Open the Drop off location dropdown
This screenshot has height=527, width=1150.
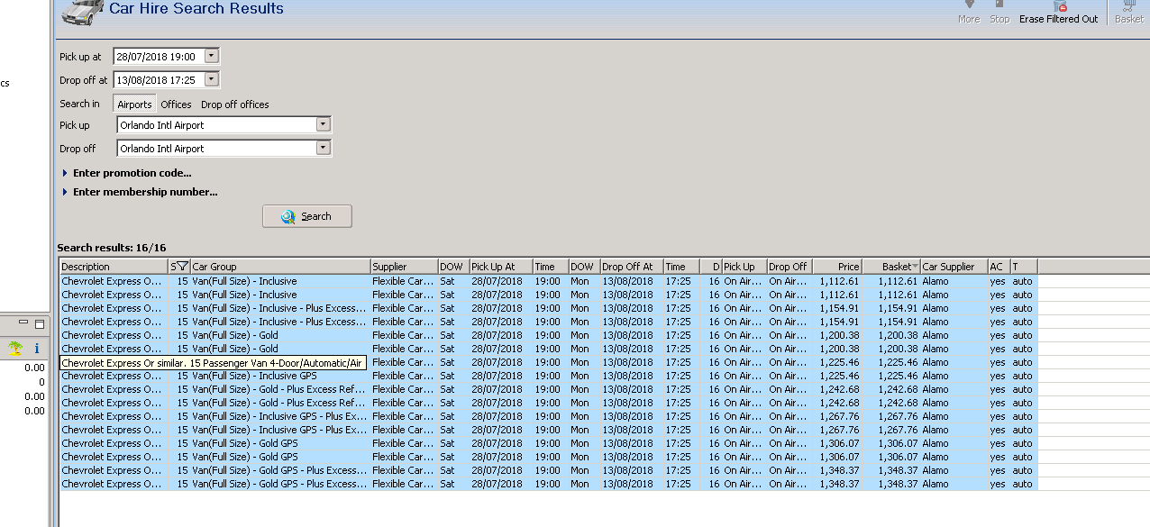324,149
